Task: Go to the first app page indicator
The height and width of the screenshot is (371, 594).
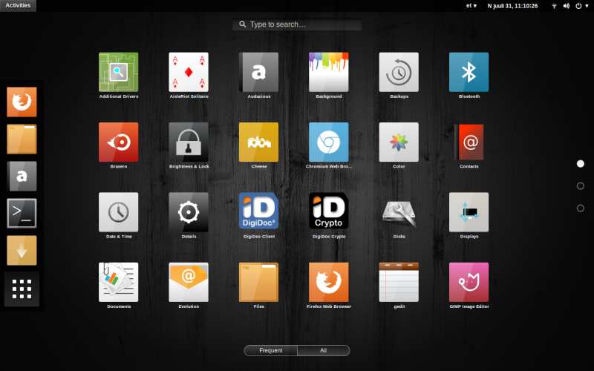Action: click(x=581, y=163)
